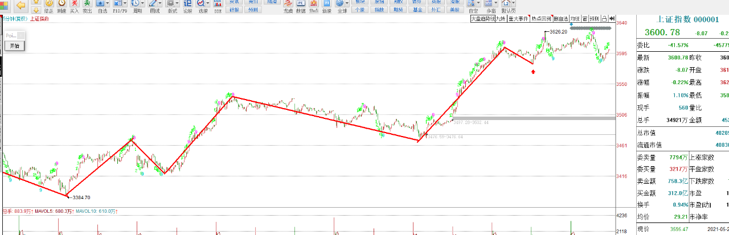Viewport: 729px width, 235px height.
Task: Click the 指数 button
Action: (x=379, y=10)
